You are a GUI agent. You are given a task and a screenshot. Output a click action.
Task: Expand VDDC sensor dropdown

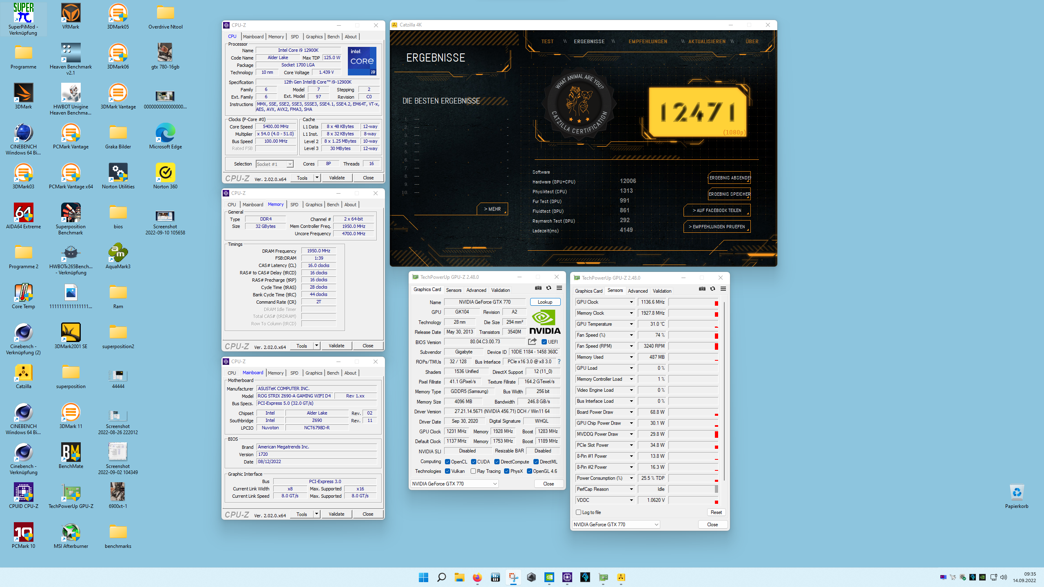coord(631,500)
